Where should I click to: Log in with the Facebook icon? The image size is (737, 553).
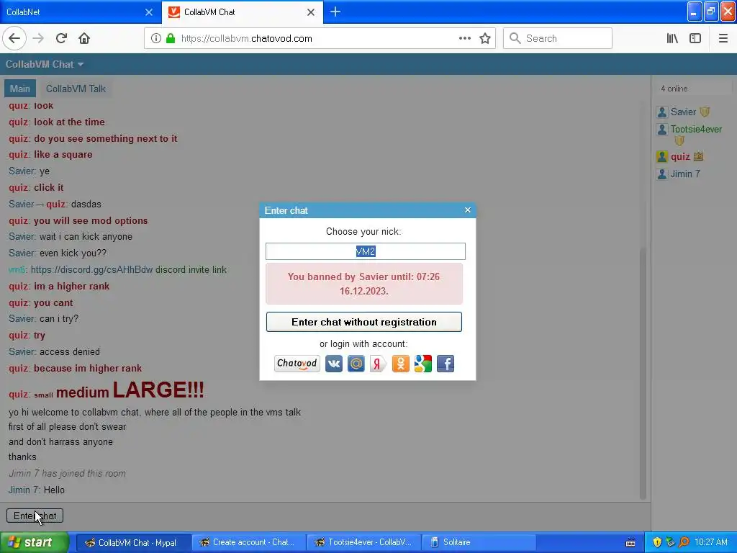(x=446, y=364)
